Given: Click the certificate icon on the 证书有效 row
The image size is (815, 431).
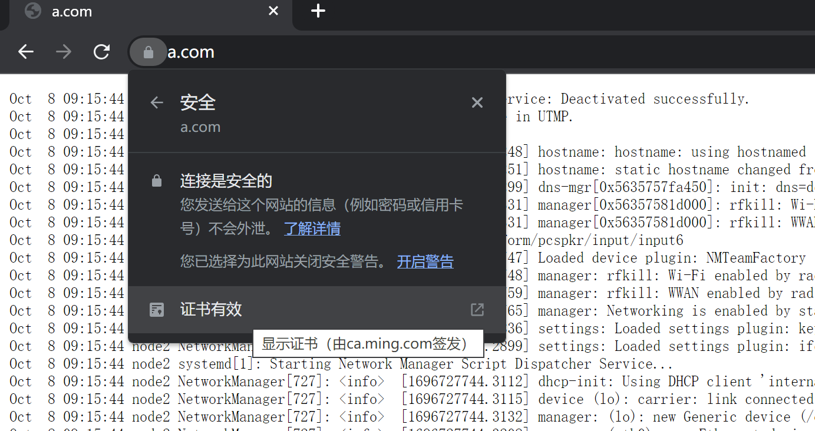Looking at the screenshot, I should 156,309.
